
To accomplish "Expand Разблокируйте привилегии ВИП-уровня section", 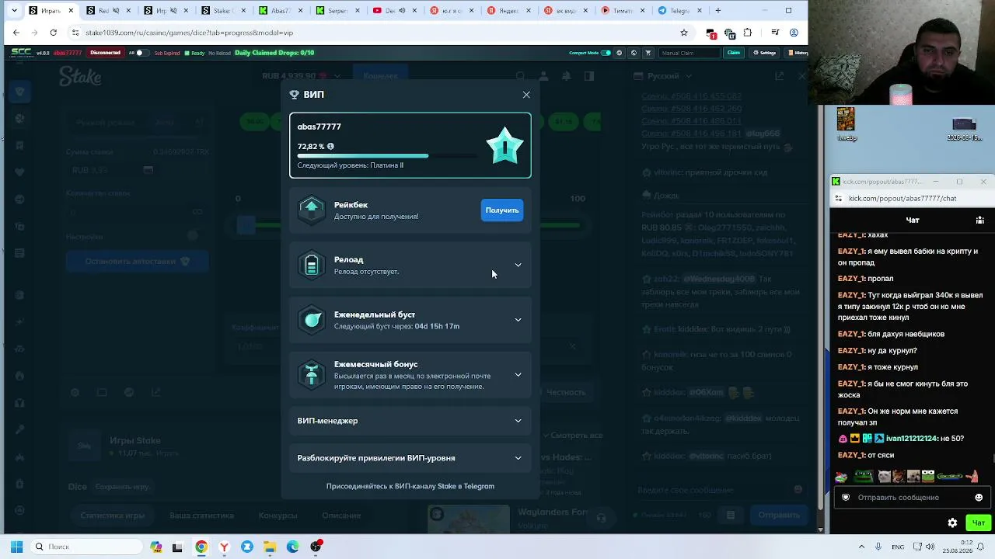I will click(x=410, y=458).
